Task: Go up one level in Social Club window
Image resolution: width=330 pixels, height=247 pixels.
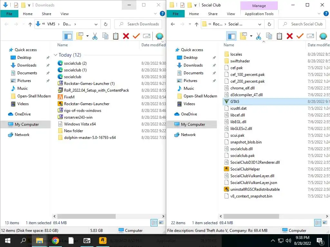Action: coord(196,24)
